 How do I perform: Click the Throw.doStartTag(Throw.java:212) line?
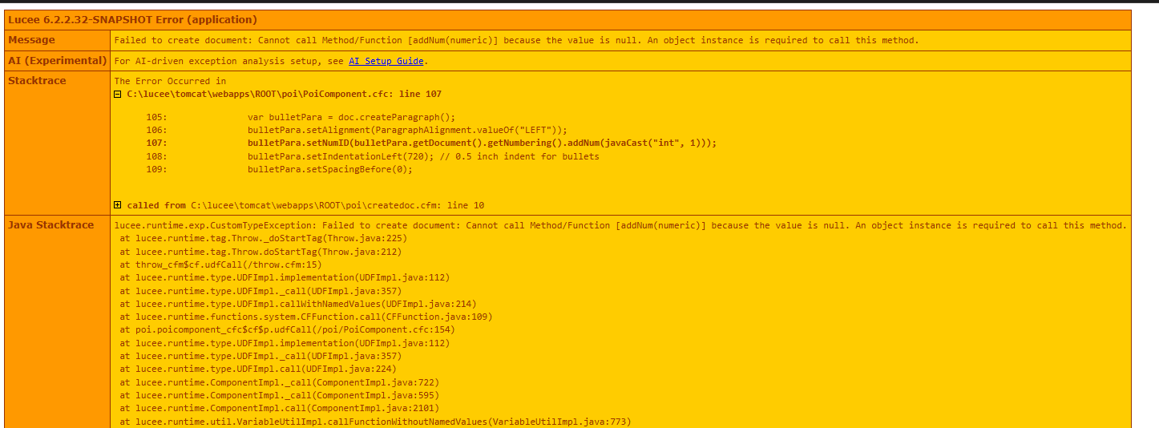click(x=260, y=252)
